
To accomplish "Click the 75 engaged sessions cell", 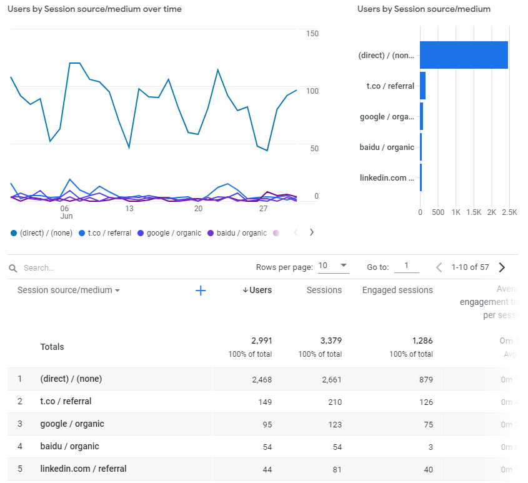I will tap(428, 425).
